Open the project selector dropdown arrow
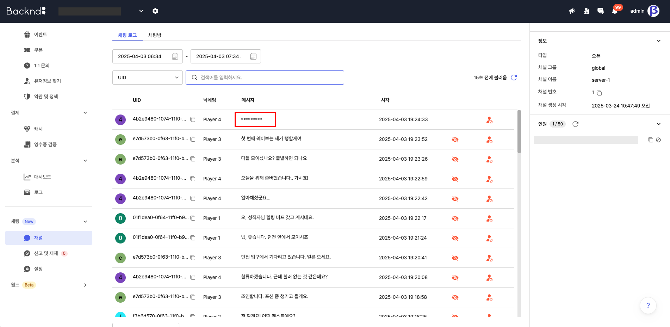 pyautogui.click(x=141, y=11)
